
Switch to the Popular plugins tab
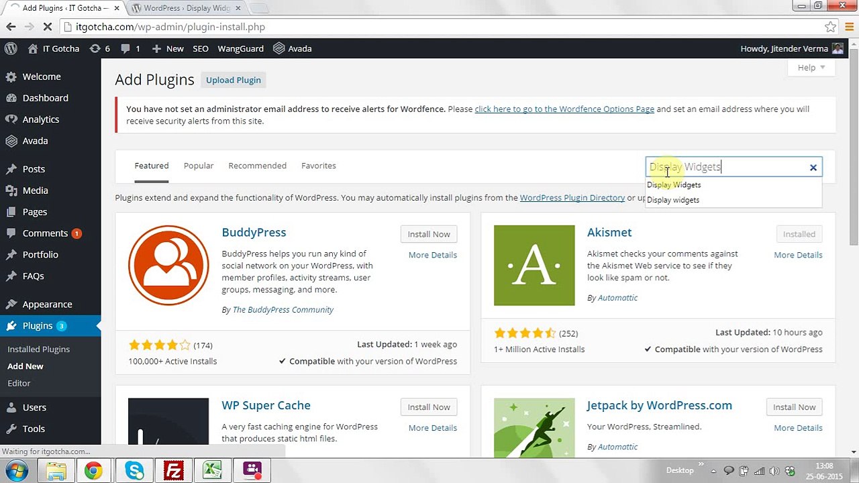[x=199, y=166]
